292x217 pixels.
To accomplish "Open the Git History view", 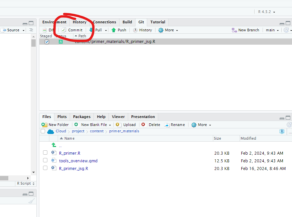I will (142, 30).
